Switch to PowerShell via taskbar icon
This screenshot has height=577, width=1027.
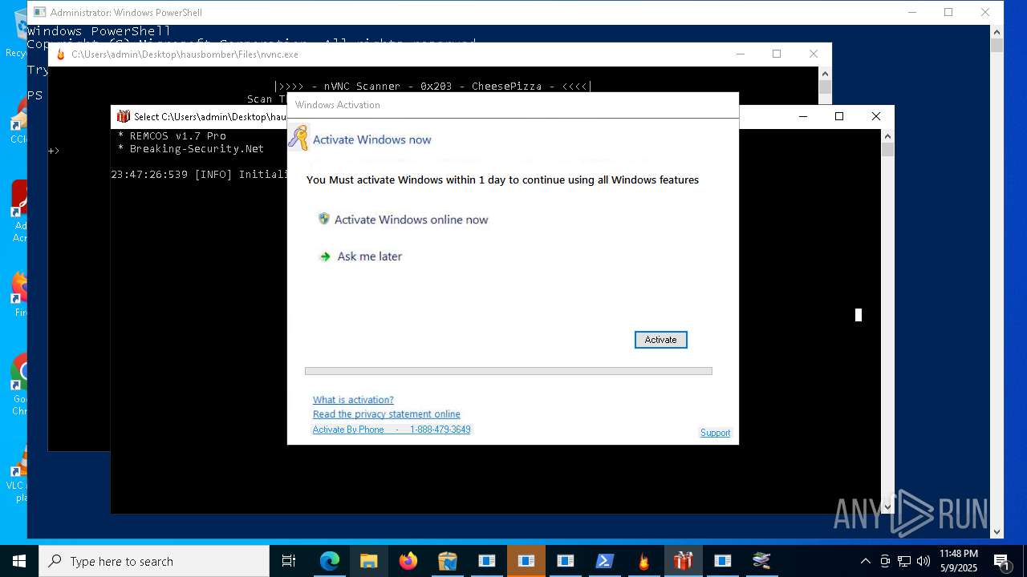(x=605, y=561)
